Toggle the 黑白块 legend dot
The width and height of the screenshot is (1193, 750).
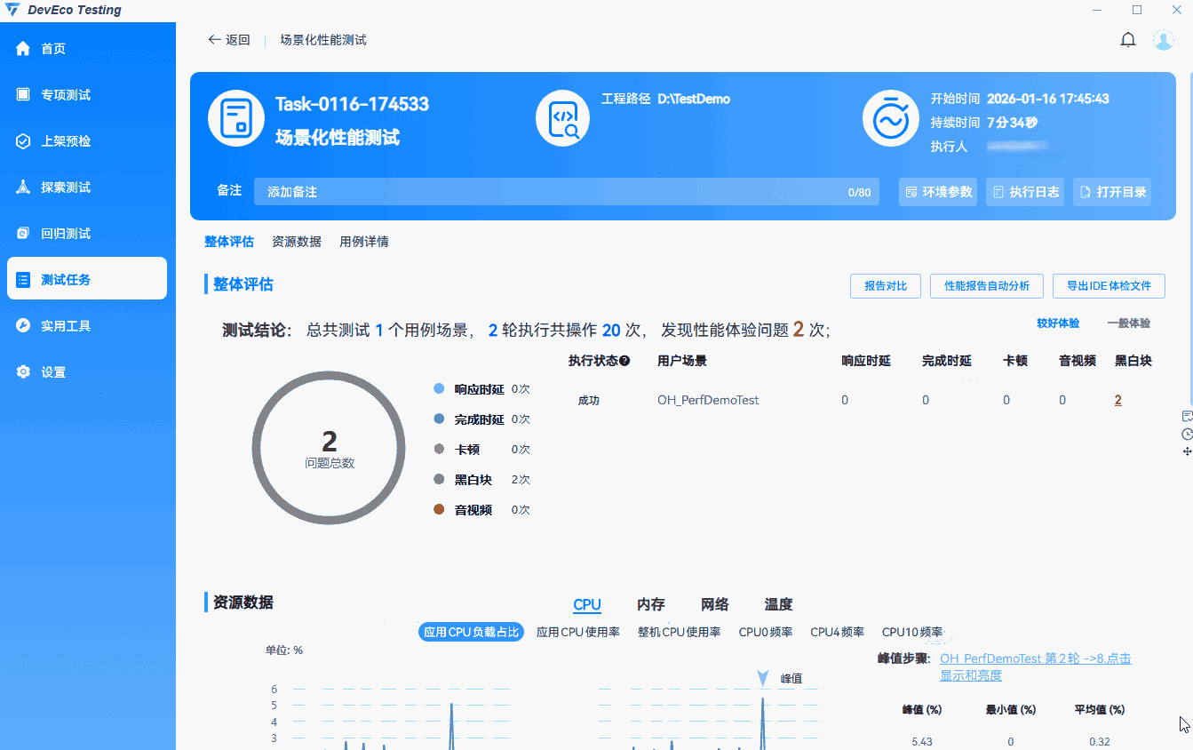[439, 480]
